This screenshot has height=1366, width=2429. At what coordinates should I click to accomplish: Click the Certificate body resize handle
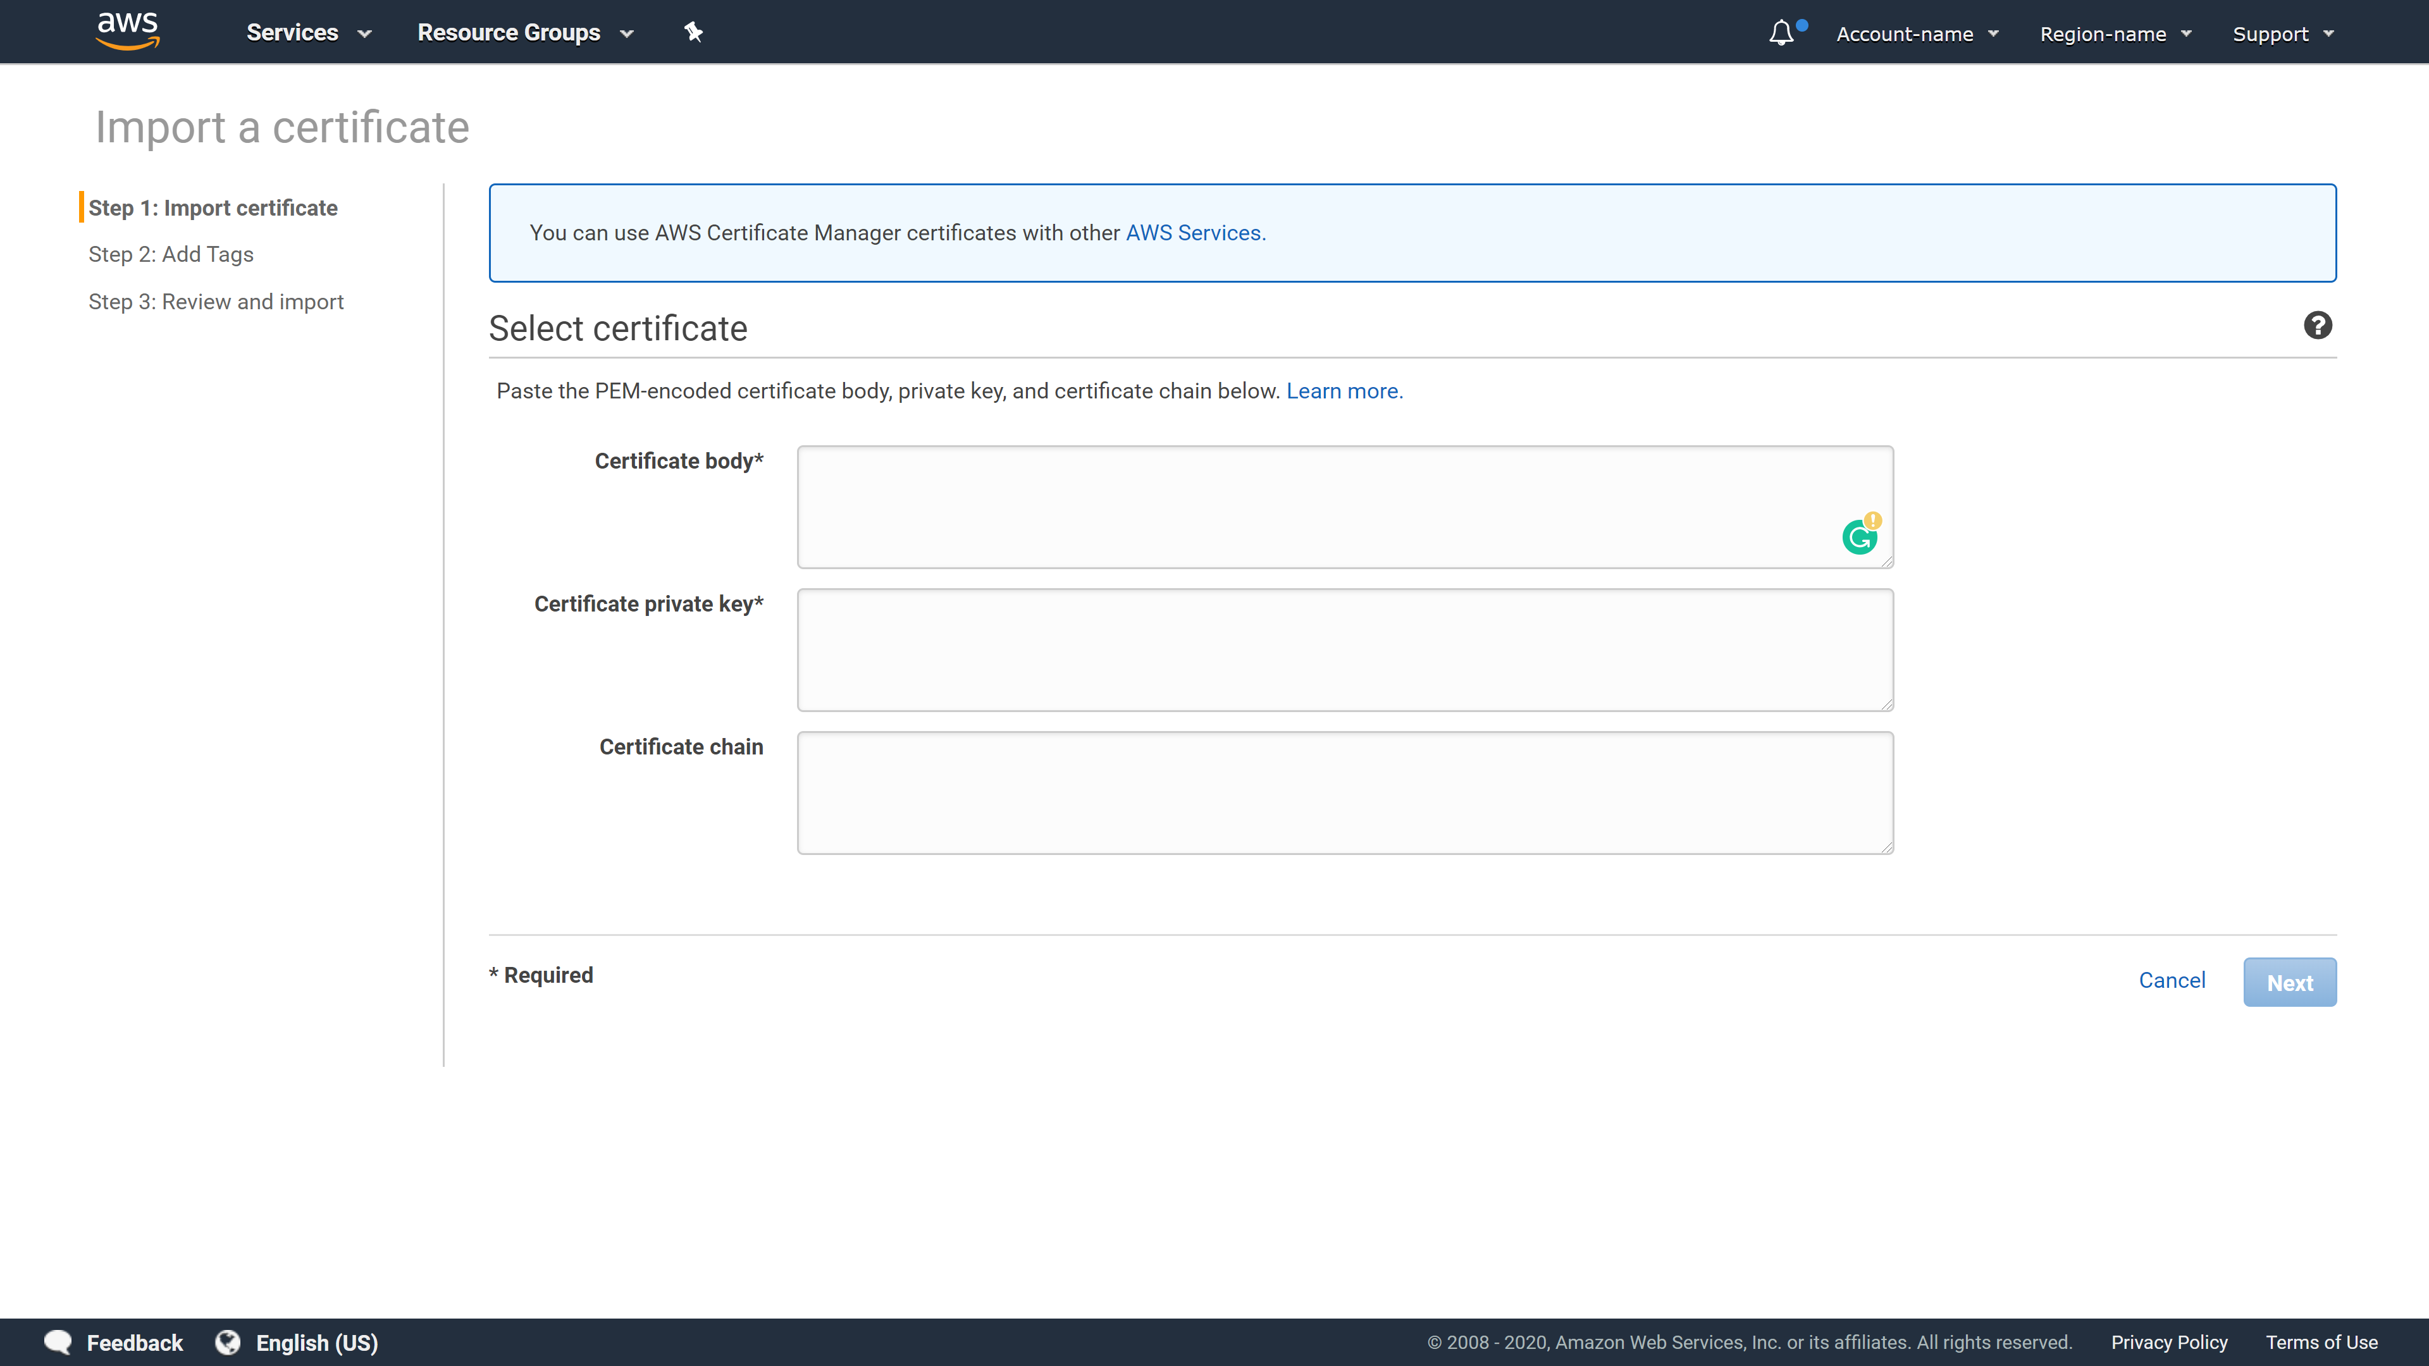point(1886,561)
